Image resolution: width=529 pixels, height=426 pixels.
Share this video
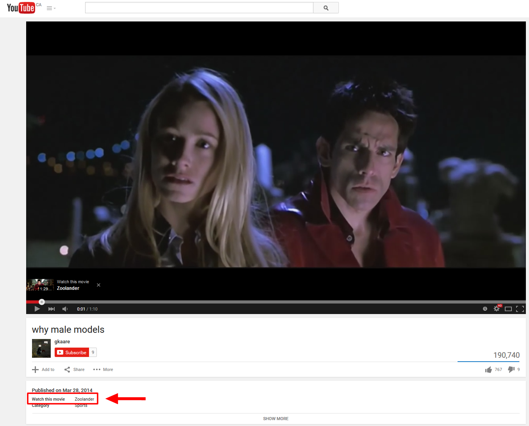pos(75,370)
